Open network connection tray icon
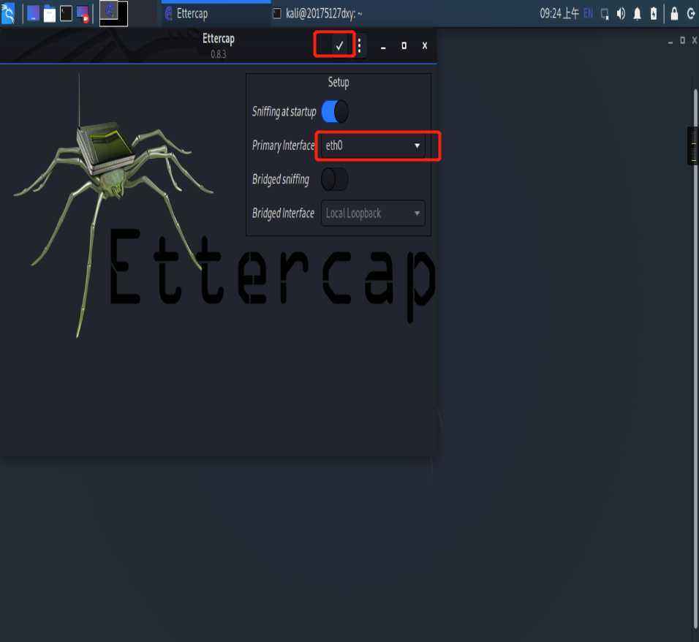699x642 pixels. [605, 15]
